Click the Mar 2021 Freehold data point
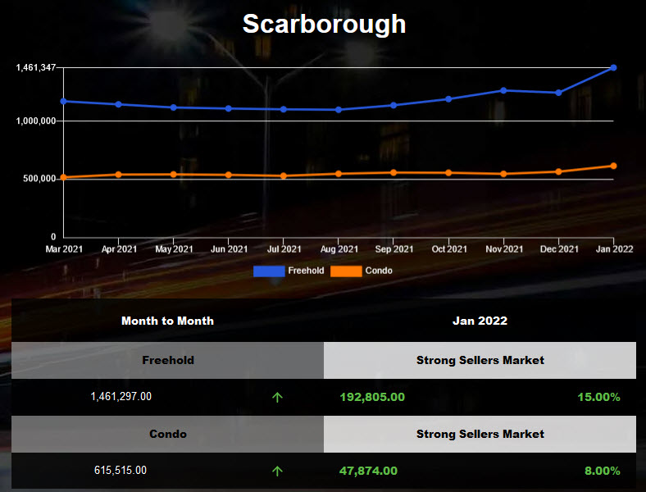The width and height of the screenshot is (646, 492). tap(63, 101)
